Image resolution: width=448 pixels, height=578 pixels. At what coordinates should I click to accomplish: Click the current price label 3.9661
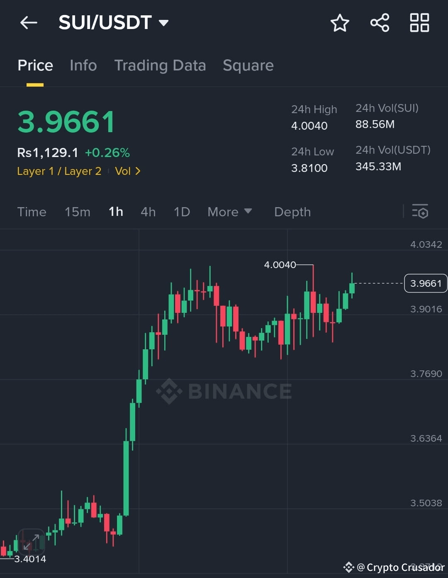pyautogui.click(x=426, y=283)
